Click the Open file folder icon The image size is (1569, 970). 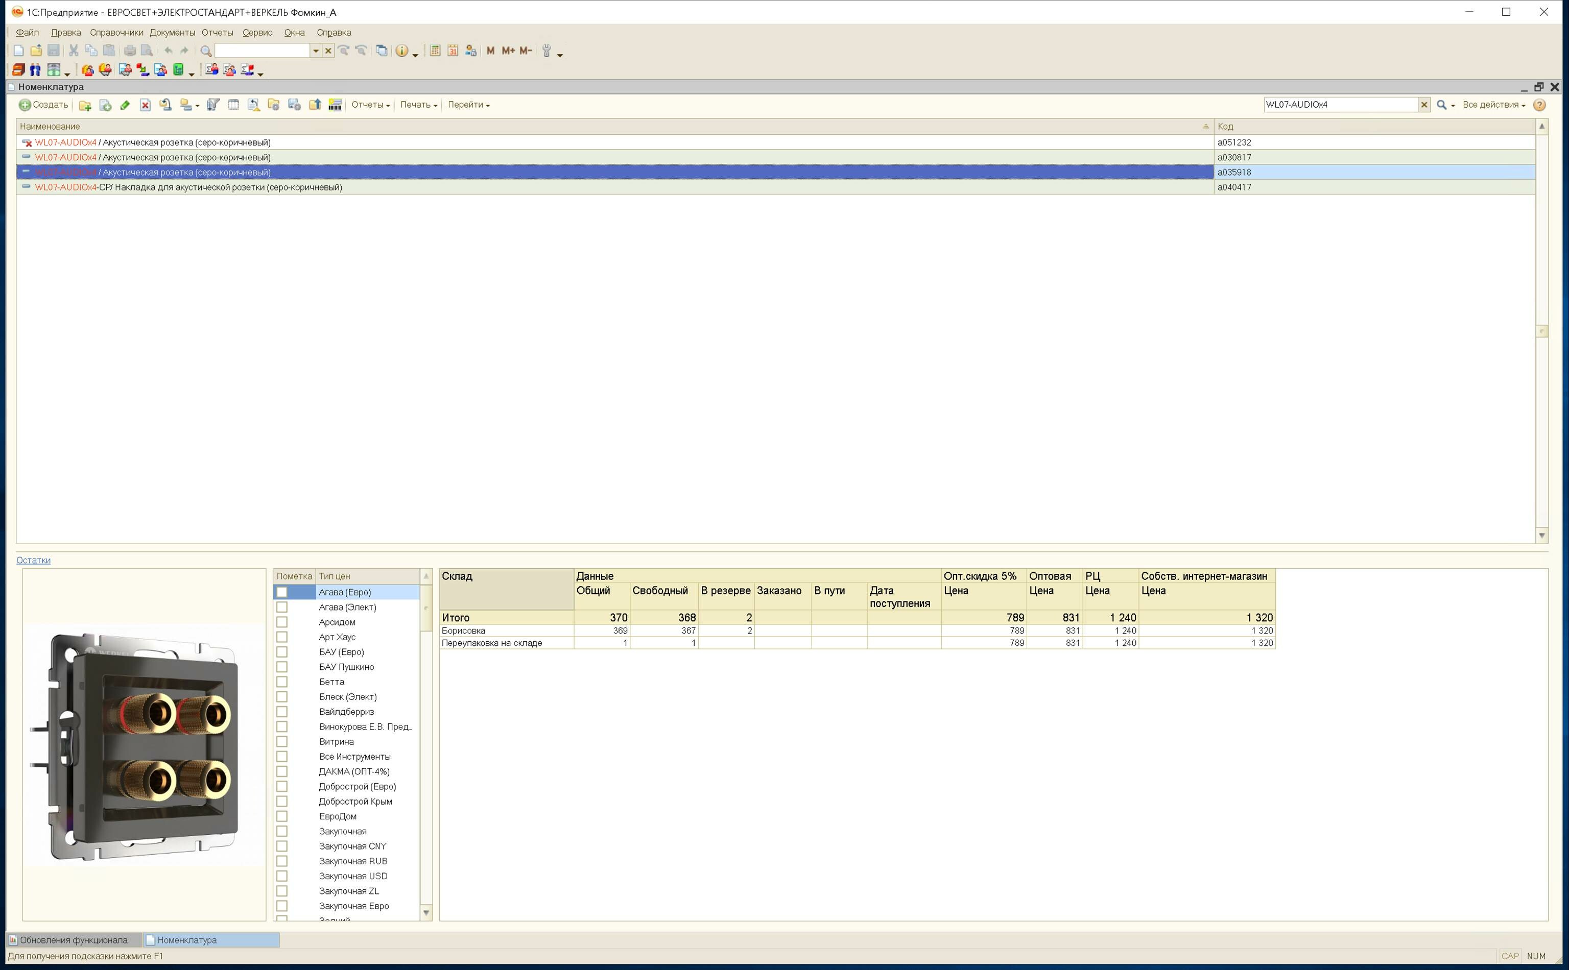(36, 51)
